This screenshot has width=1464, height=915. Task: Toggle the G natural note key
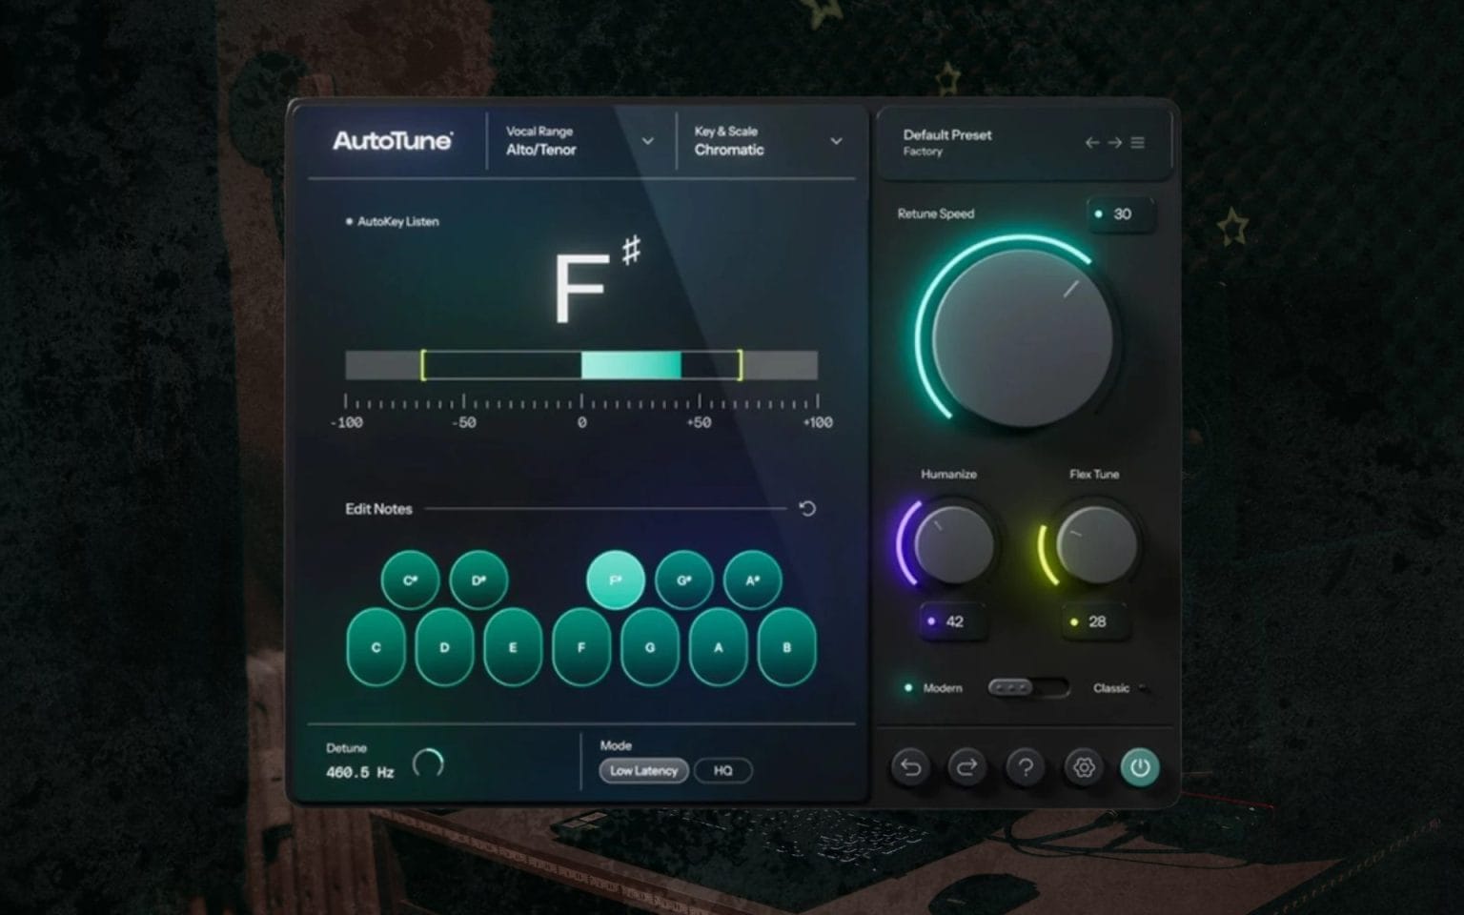click(x=650, y=647)
